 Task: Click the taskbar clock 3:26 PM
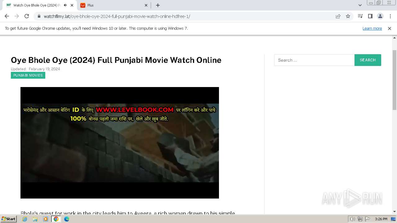381,219
